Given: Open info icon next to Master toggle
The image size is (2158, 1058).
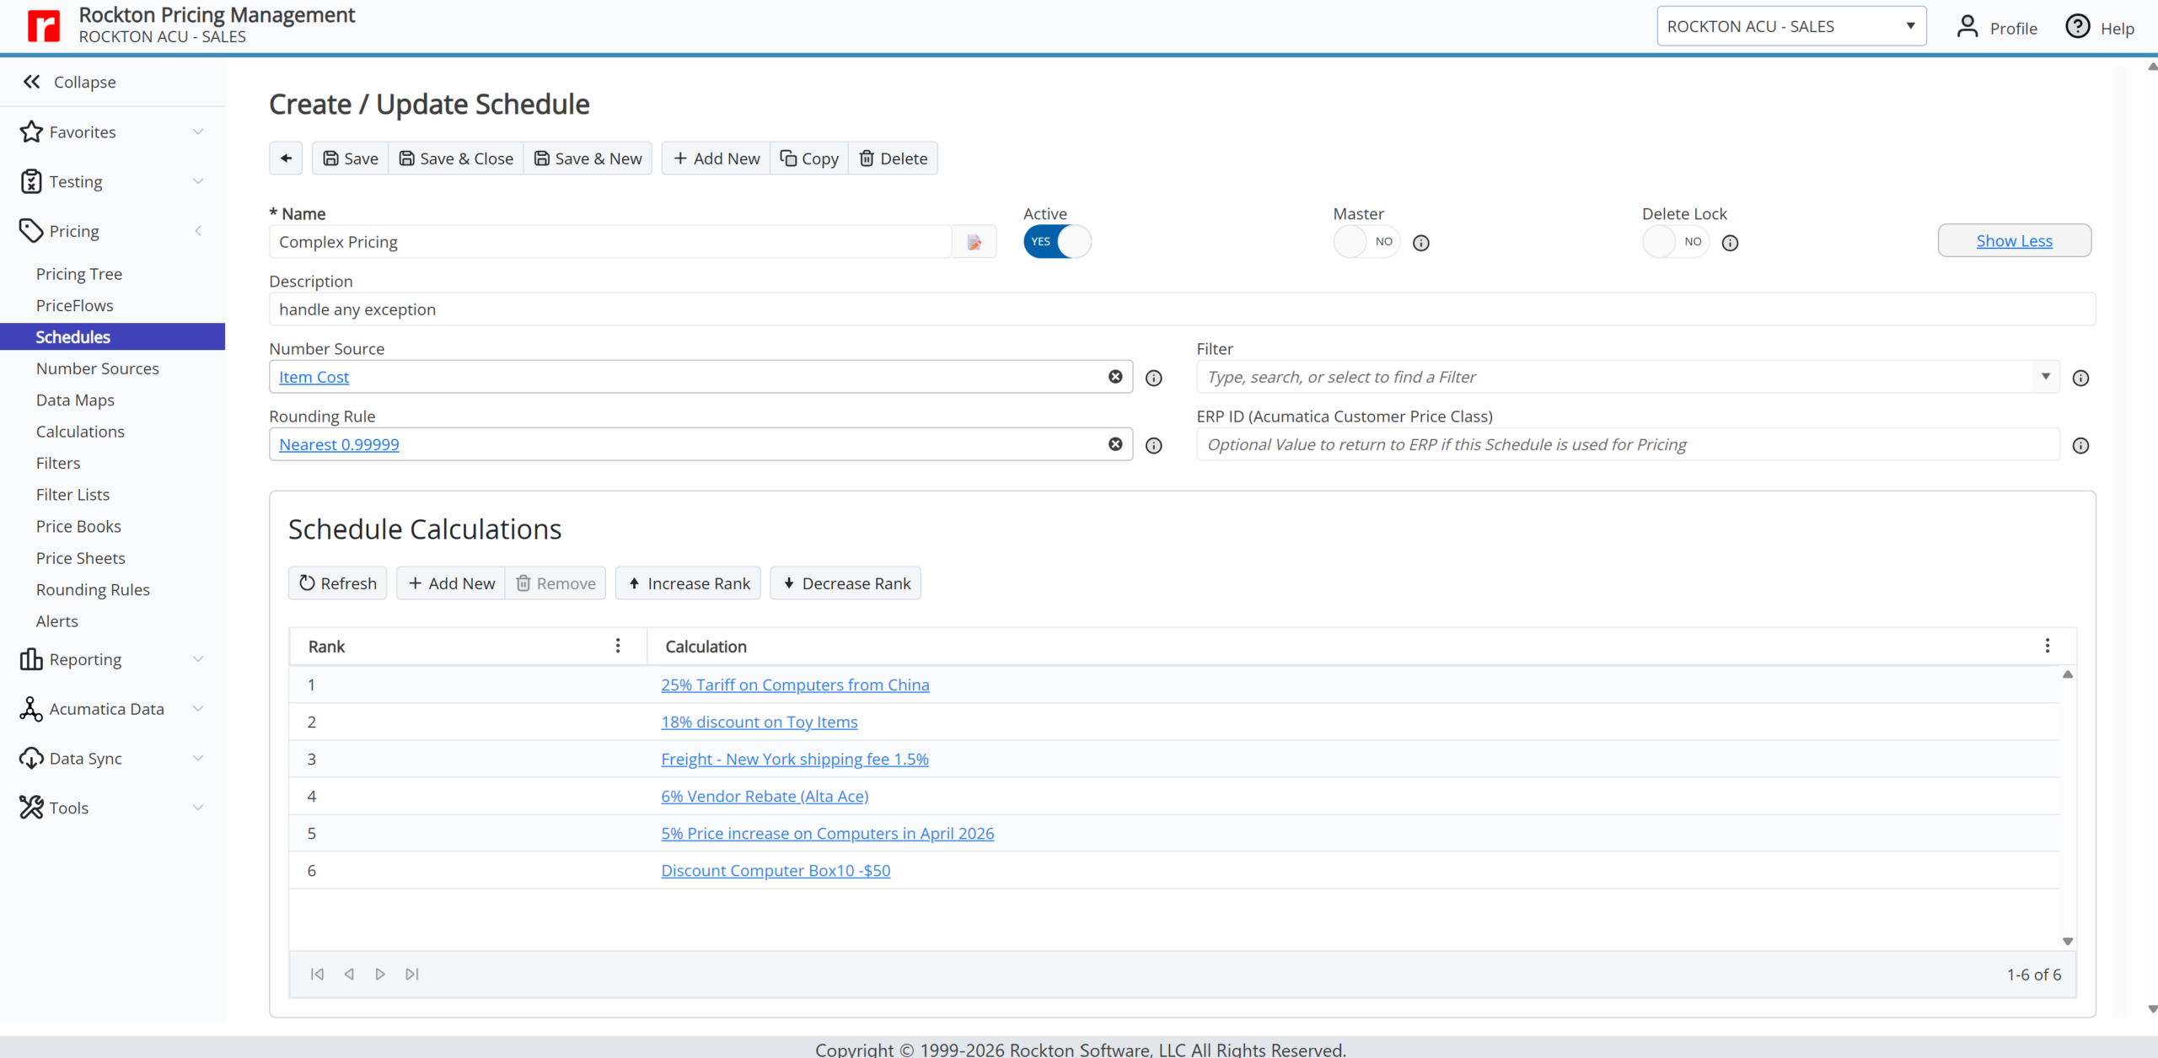Looking at the screenshot, I should (x=1421, y=243).
